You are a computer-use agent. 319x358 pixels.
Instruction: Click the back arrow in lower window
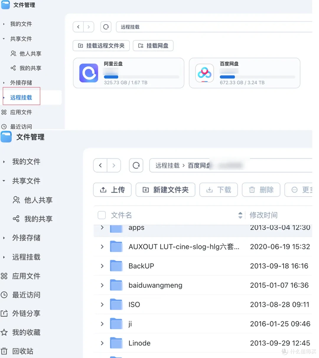[100, 166]
